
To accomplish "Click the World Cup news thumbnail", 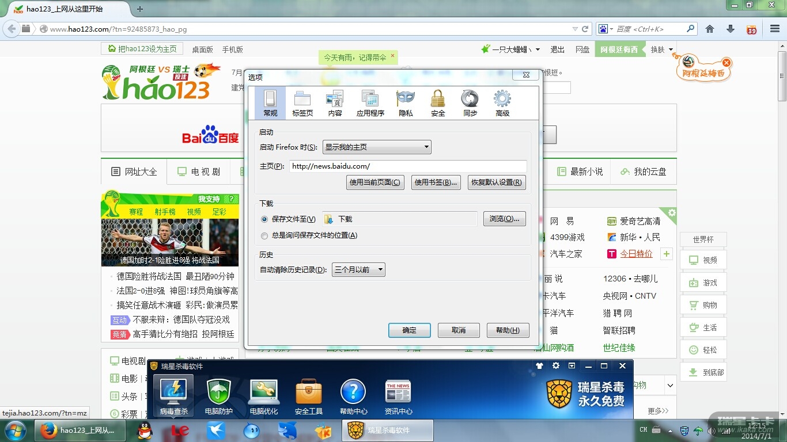I will [x=170, y=242].
